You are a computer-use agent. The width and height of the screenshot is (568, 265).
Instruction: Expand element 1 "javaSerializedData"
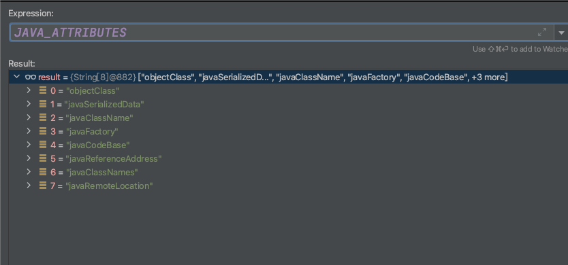pos(29,104)
